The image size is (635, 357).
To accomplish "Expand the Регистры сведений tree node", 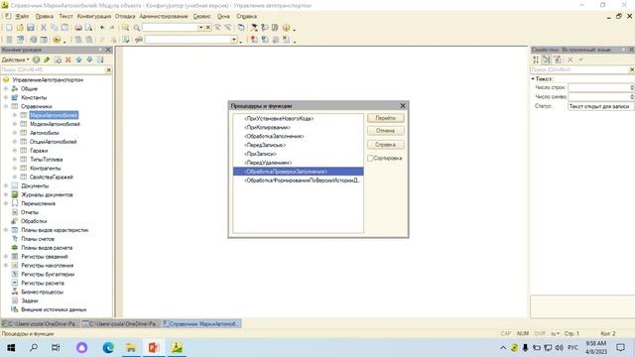I will point(6,257).
